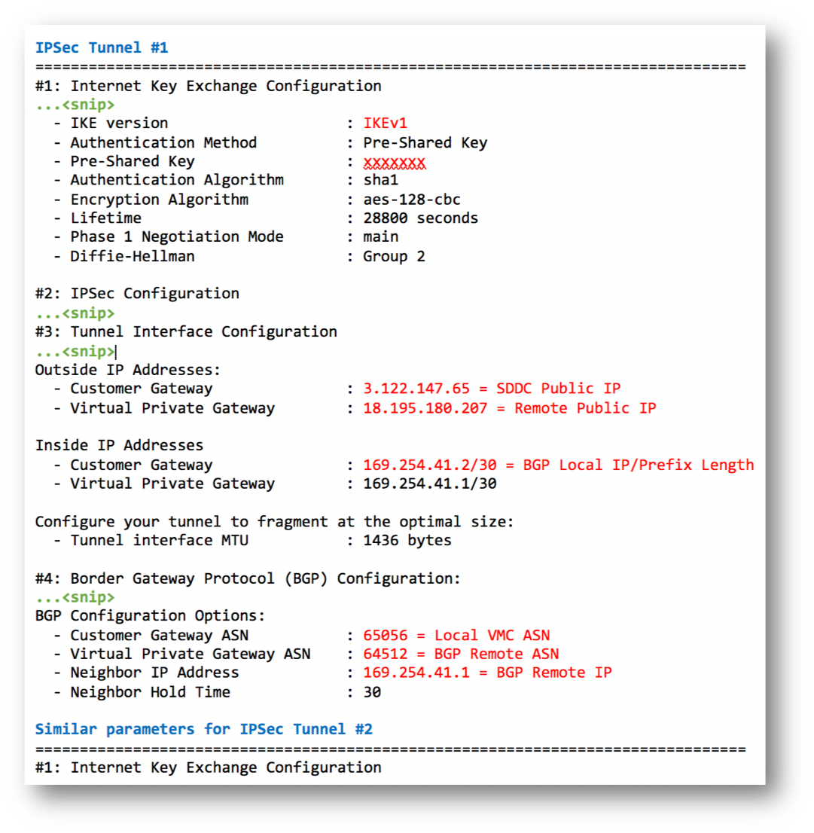Click the 28800 seconds lifetime value
This screenshot has width=814, height=833.
[x=420, y=218]
